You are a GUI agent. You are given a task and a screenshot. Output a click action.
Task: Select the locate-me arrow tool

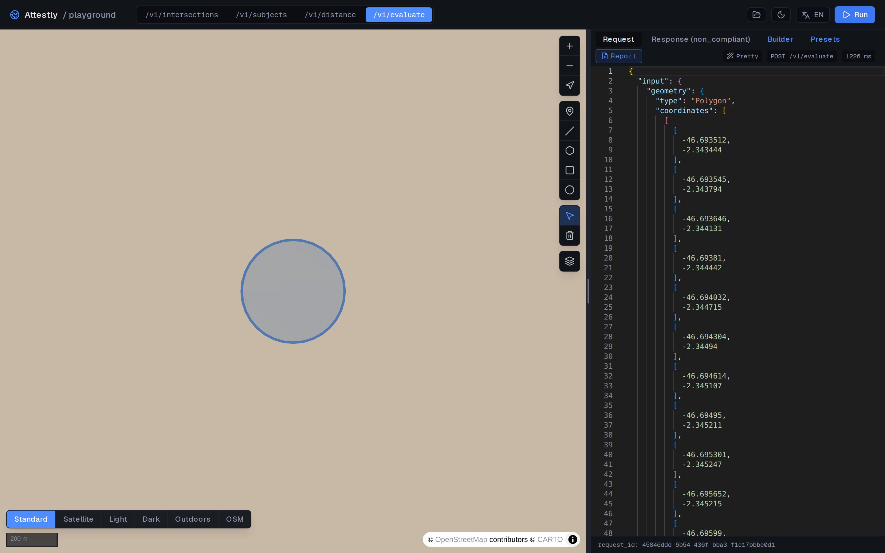point(569,86)
